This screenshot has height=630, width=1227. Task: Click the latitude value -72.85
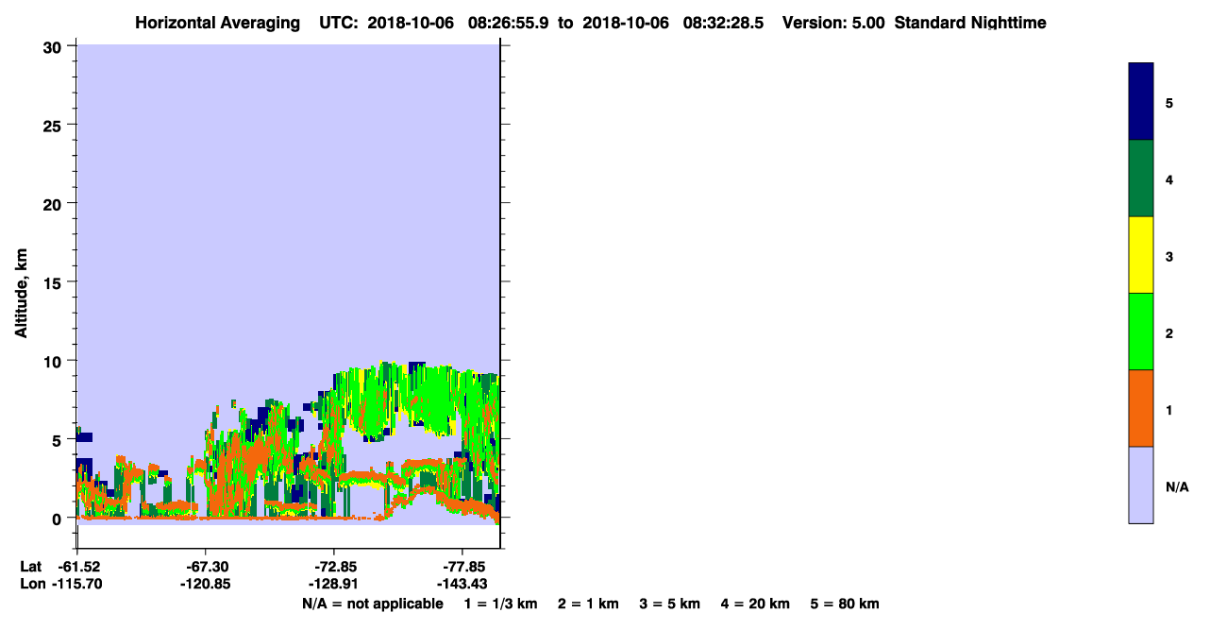334,567
